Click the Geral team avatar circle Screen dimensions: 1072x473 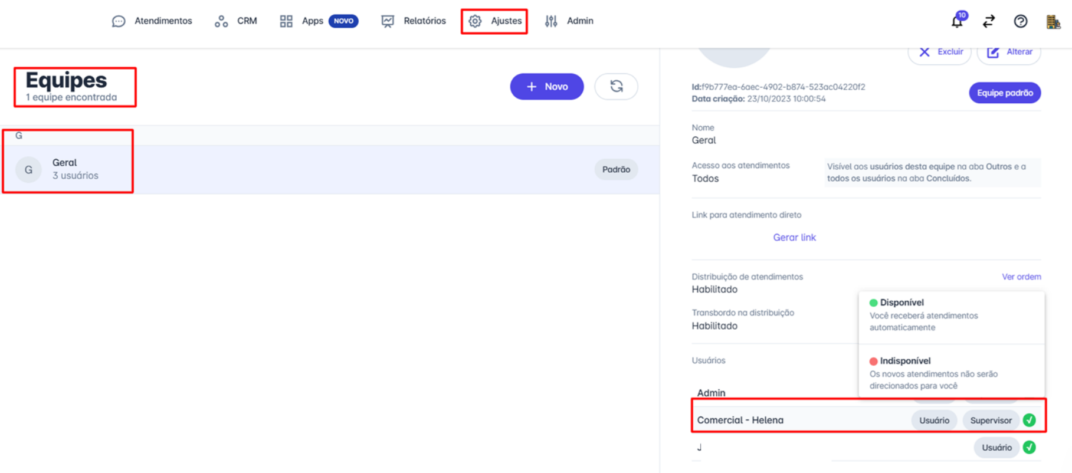pyautogui.click(x=28, y=170)
